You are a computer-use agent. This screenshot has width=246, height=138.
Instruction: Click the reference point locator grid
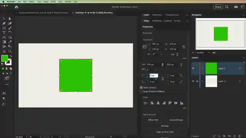[x=145, y=47]
